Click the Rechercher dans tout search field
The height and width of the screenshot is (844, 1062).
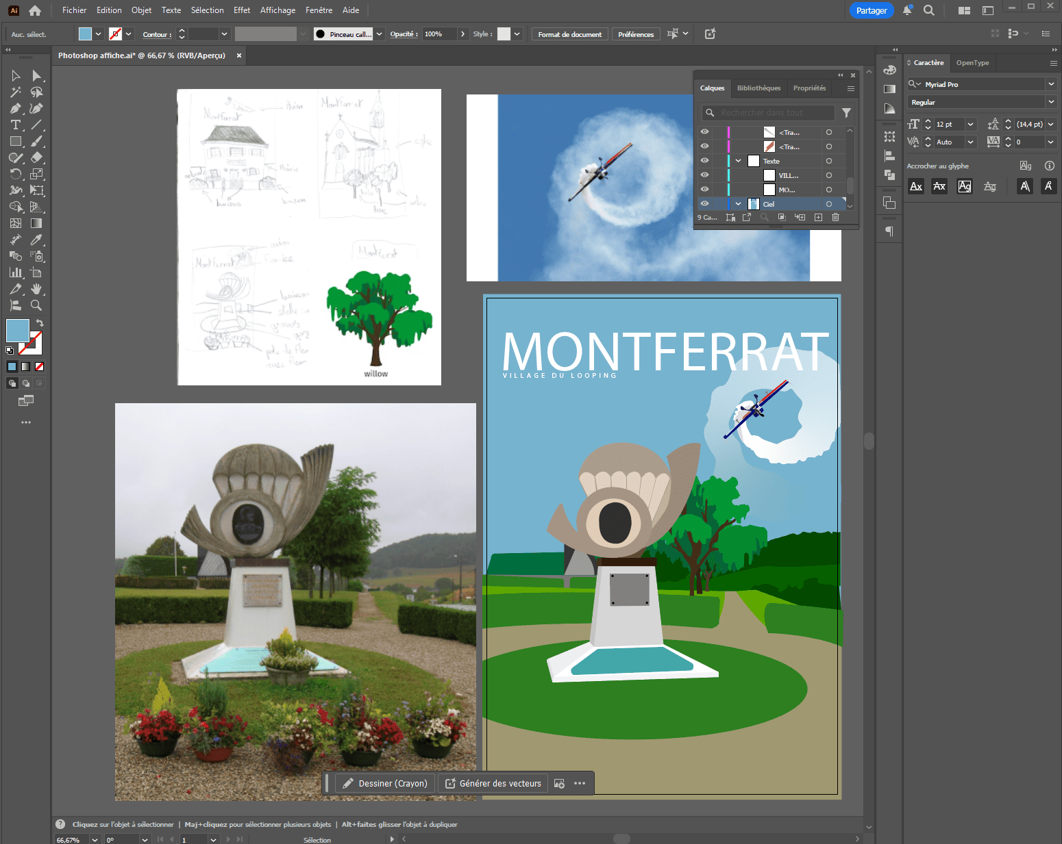767,112
